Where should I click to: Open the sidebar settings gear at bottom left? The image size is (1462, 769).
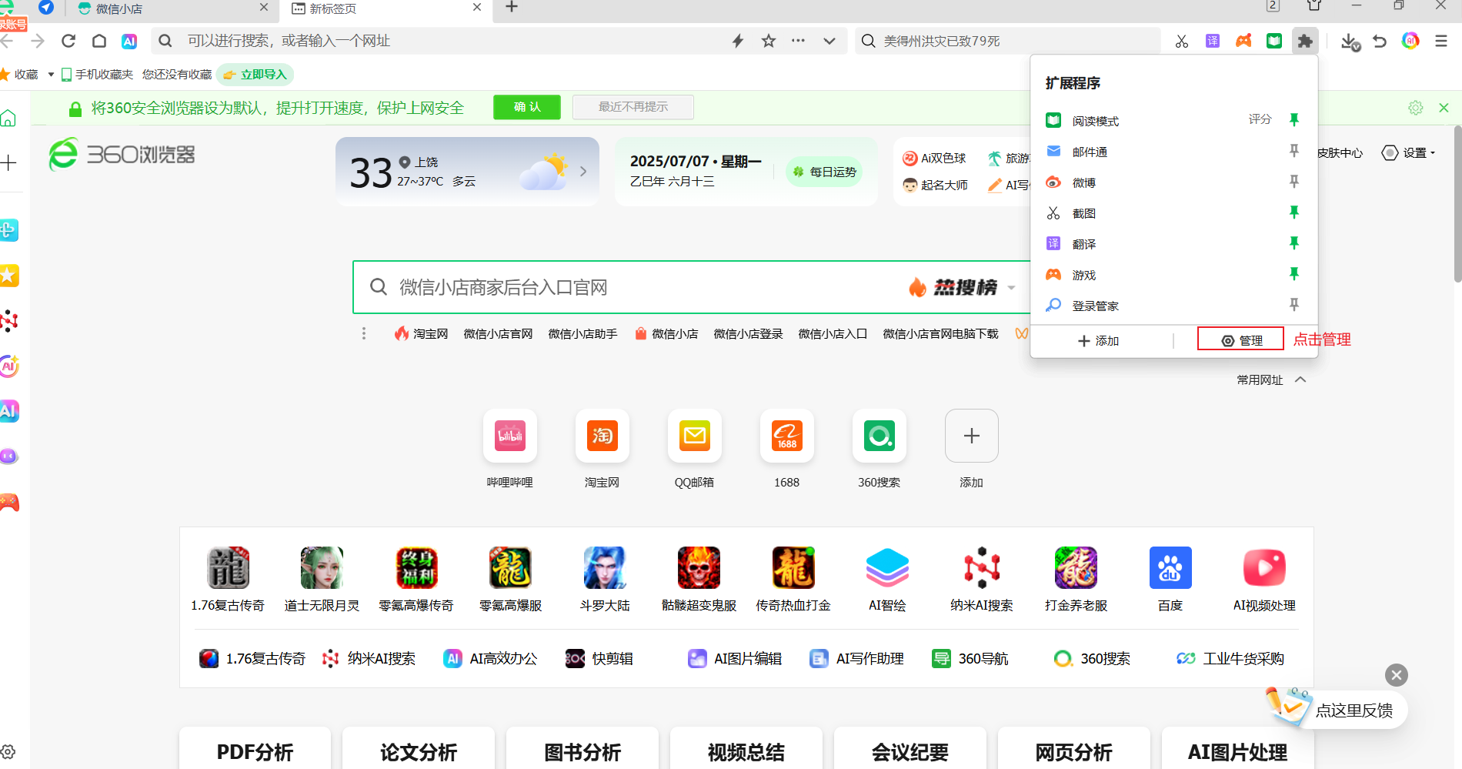pyautogui.click(x=8, y=752)
